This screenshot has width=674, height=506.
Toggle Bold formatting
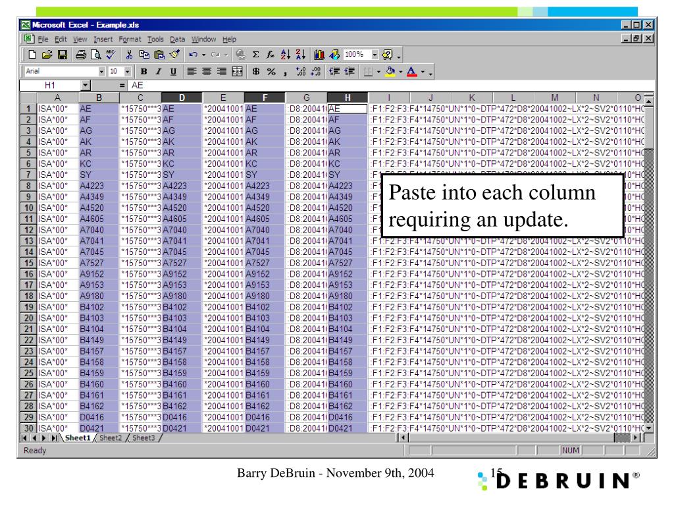tap(143, 71)
